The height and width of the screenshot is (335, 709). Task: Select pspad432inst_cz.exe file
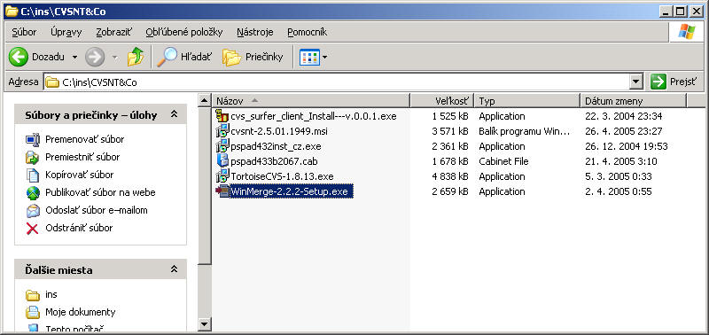(x=276, y=146)
